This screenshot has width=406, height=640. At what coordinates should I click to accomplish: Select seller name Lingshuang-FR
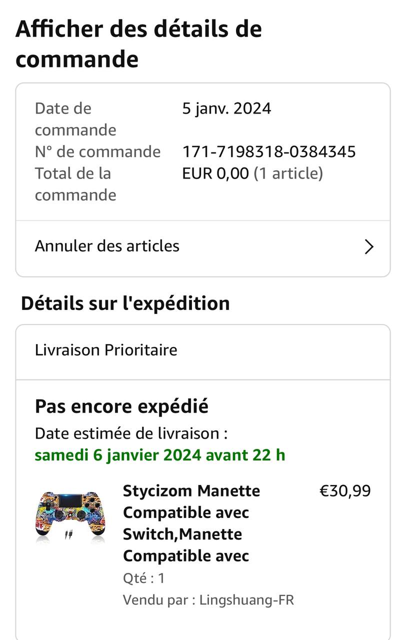click(x=246, y=600)
